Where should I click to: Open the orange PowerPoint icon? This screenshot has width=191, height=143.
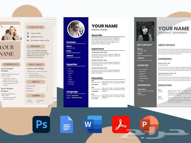pyautogui.click(x=149, y=124)
